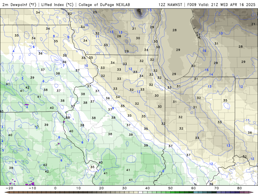
Task: Click the blue "16" lifted index value
Action: click(204, 51)
